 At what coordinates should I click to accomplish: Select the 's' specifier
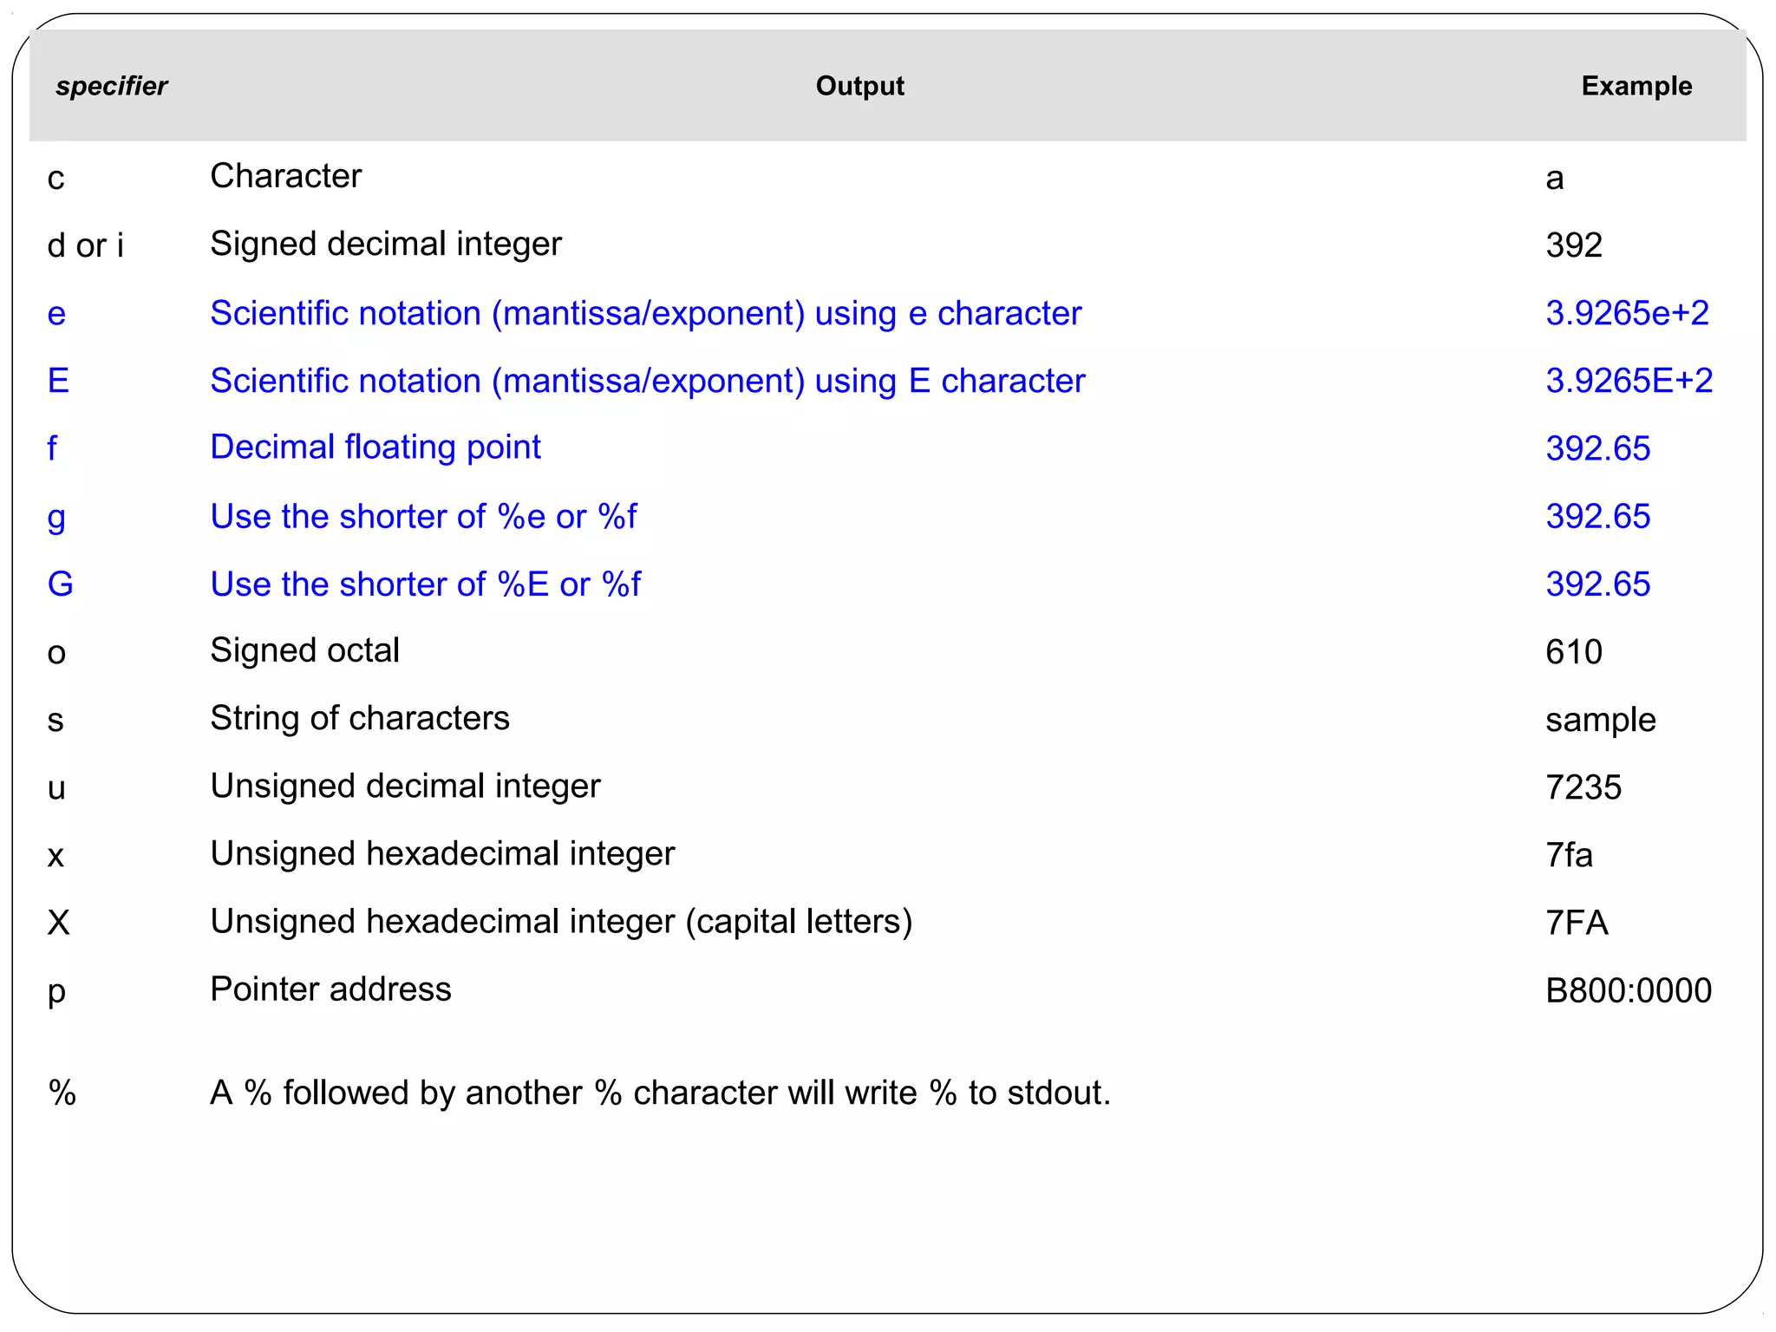click(55, 721)
